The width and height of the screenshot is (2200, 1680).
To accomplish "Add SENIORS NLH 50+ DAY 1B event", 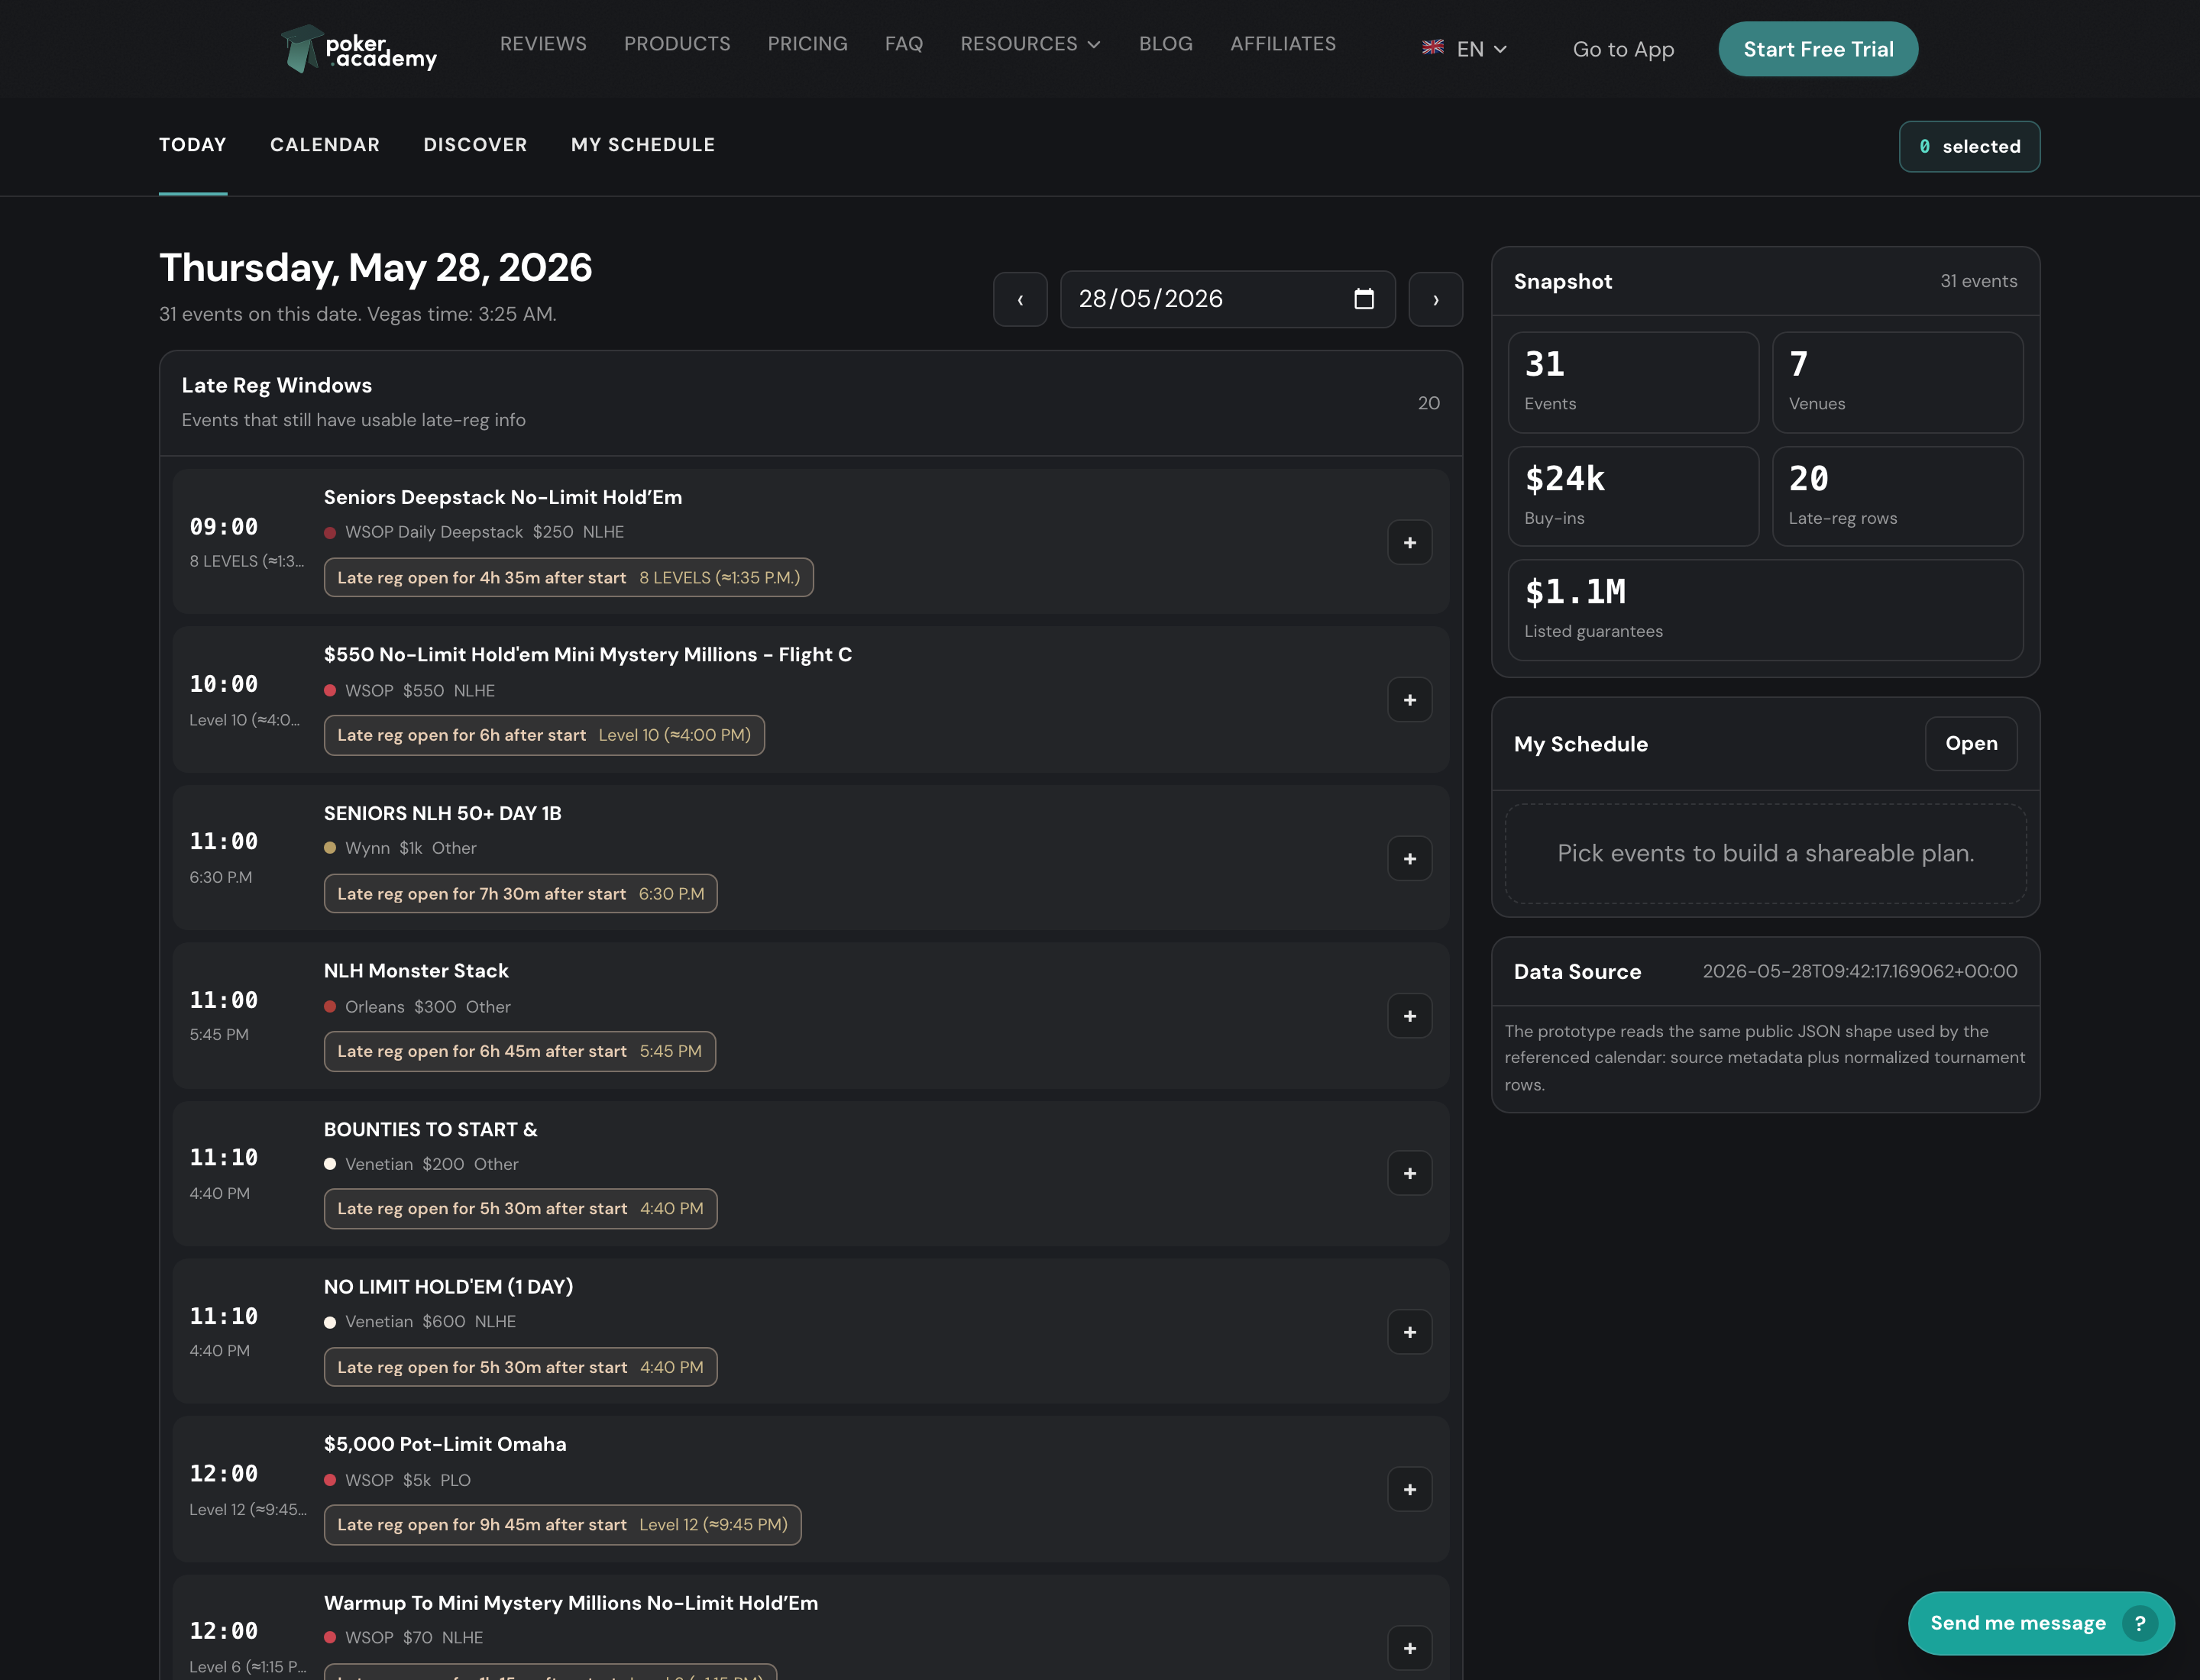I will 1409,858.
